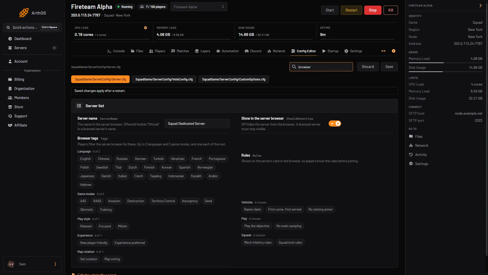Click the 7 / 100 players badge
This screenshot has width=488, height=275.
[153, 7]
